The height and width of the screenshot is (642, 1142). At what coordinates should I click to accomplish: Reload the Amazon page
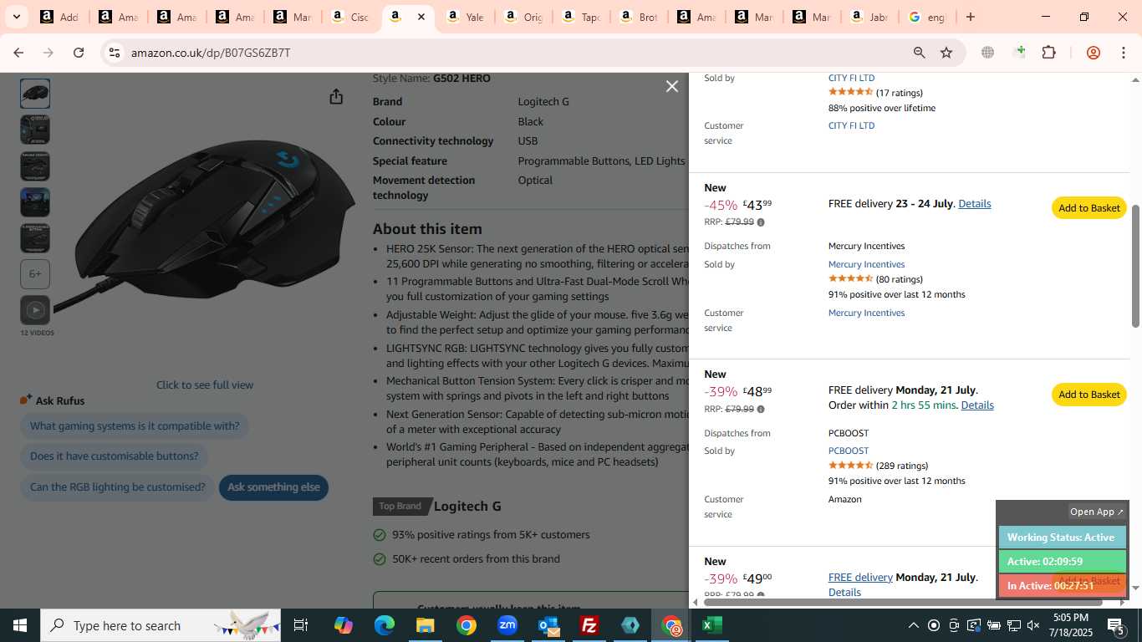(x=79, y=53)
